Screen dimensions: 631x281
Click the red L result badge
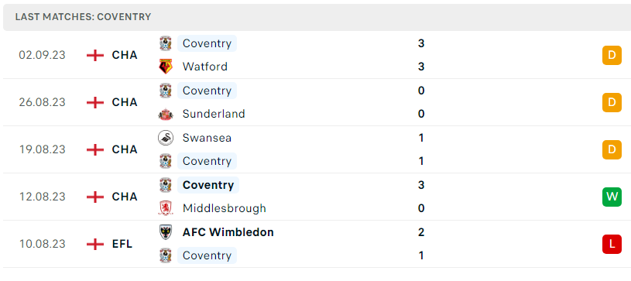pyautogui.click(x=612, y=244)
